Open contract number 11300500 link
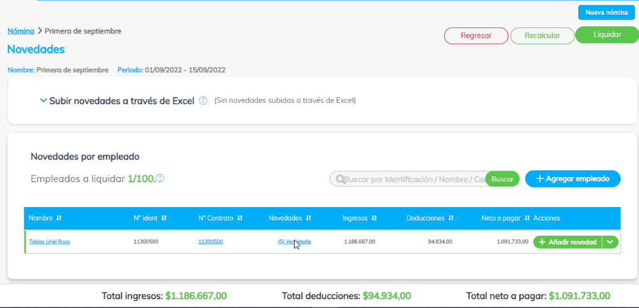 coord(210,242)
